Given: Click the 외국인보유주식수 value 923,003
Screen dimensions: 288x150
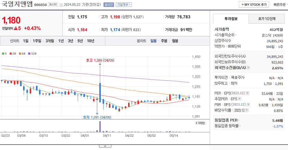Looking at the screenshot, I should click(x=277, y=62).
